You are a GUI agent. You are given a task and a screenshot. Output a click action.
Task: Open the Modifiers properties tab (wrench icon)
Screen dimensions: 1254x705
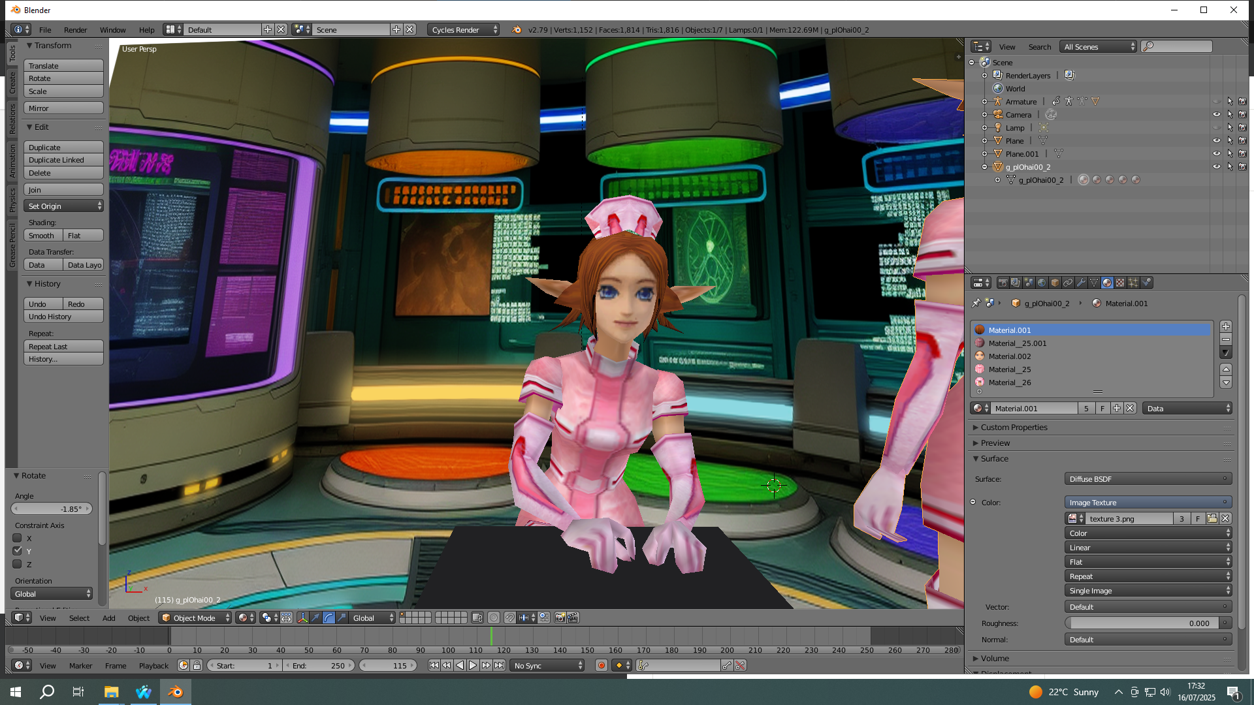pyautogui.click(x=1081, y=283)
